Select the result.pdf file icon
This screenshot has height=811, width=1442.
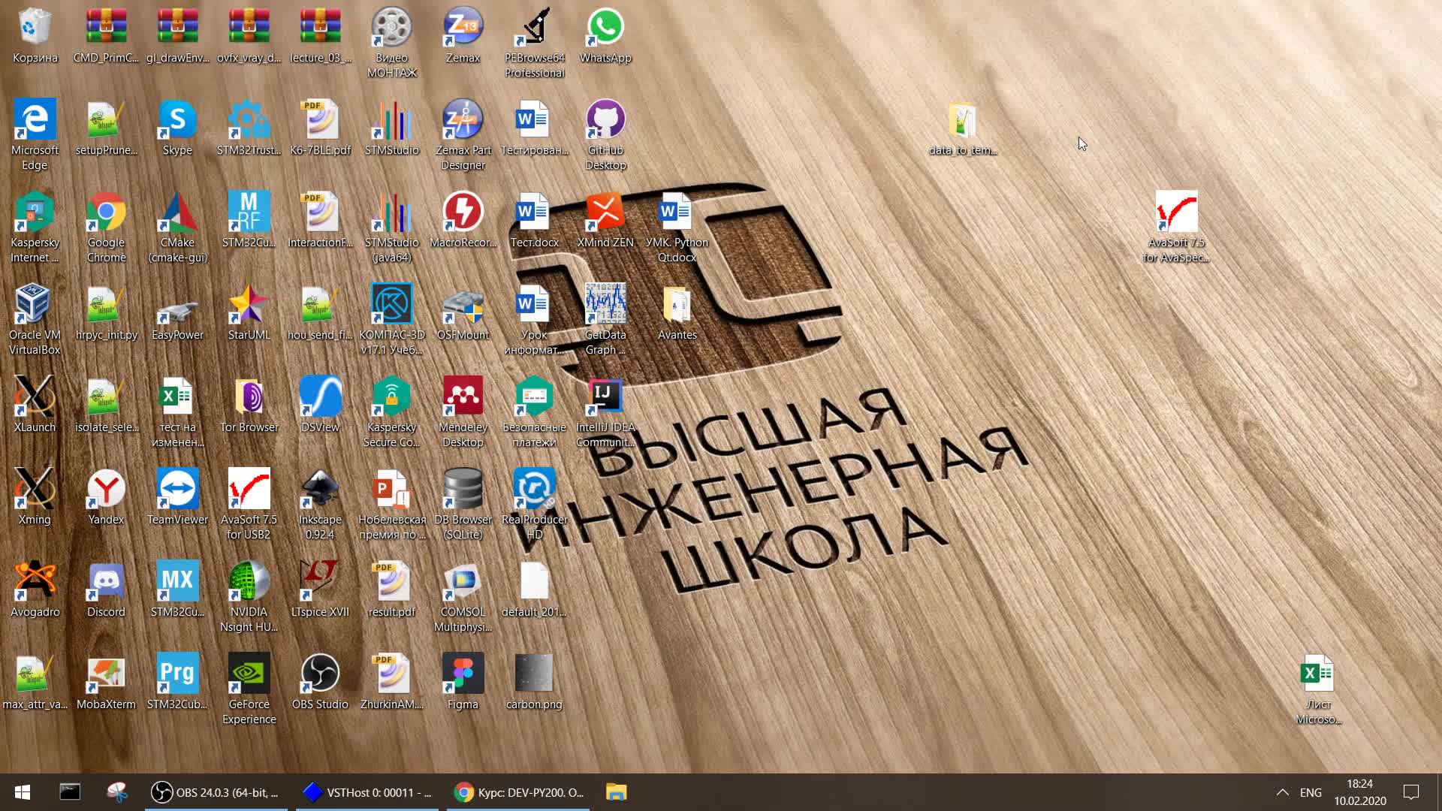pos(391,589)
